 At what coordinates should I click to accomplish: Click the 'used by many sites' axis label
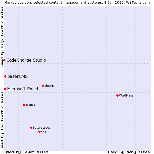[129, 152]
